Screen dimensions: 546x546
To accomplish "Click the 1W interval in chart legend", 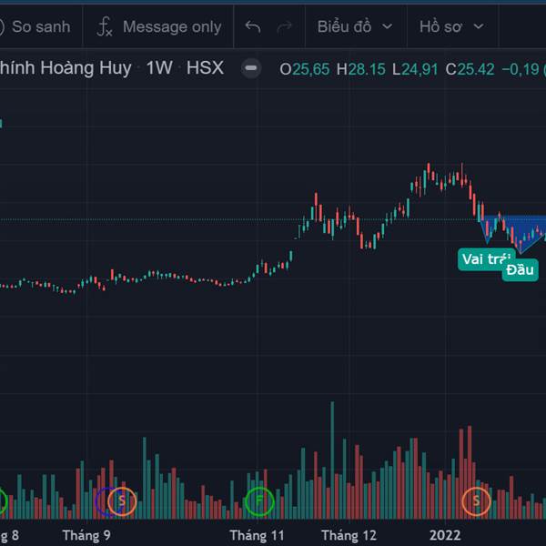I will click(159, 68).
